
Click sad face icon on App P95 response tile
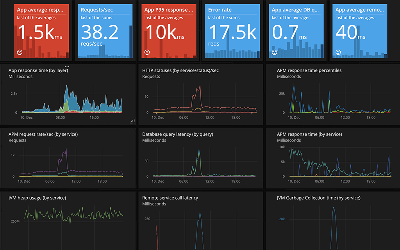(x=147, y=52)
